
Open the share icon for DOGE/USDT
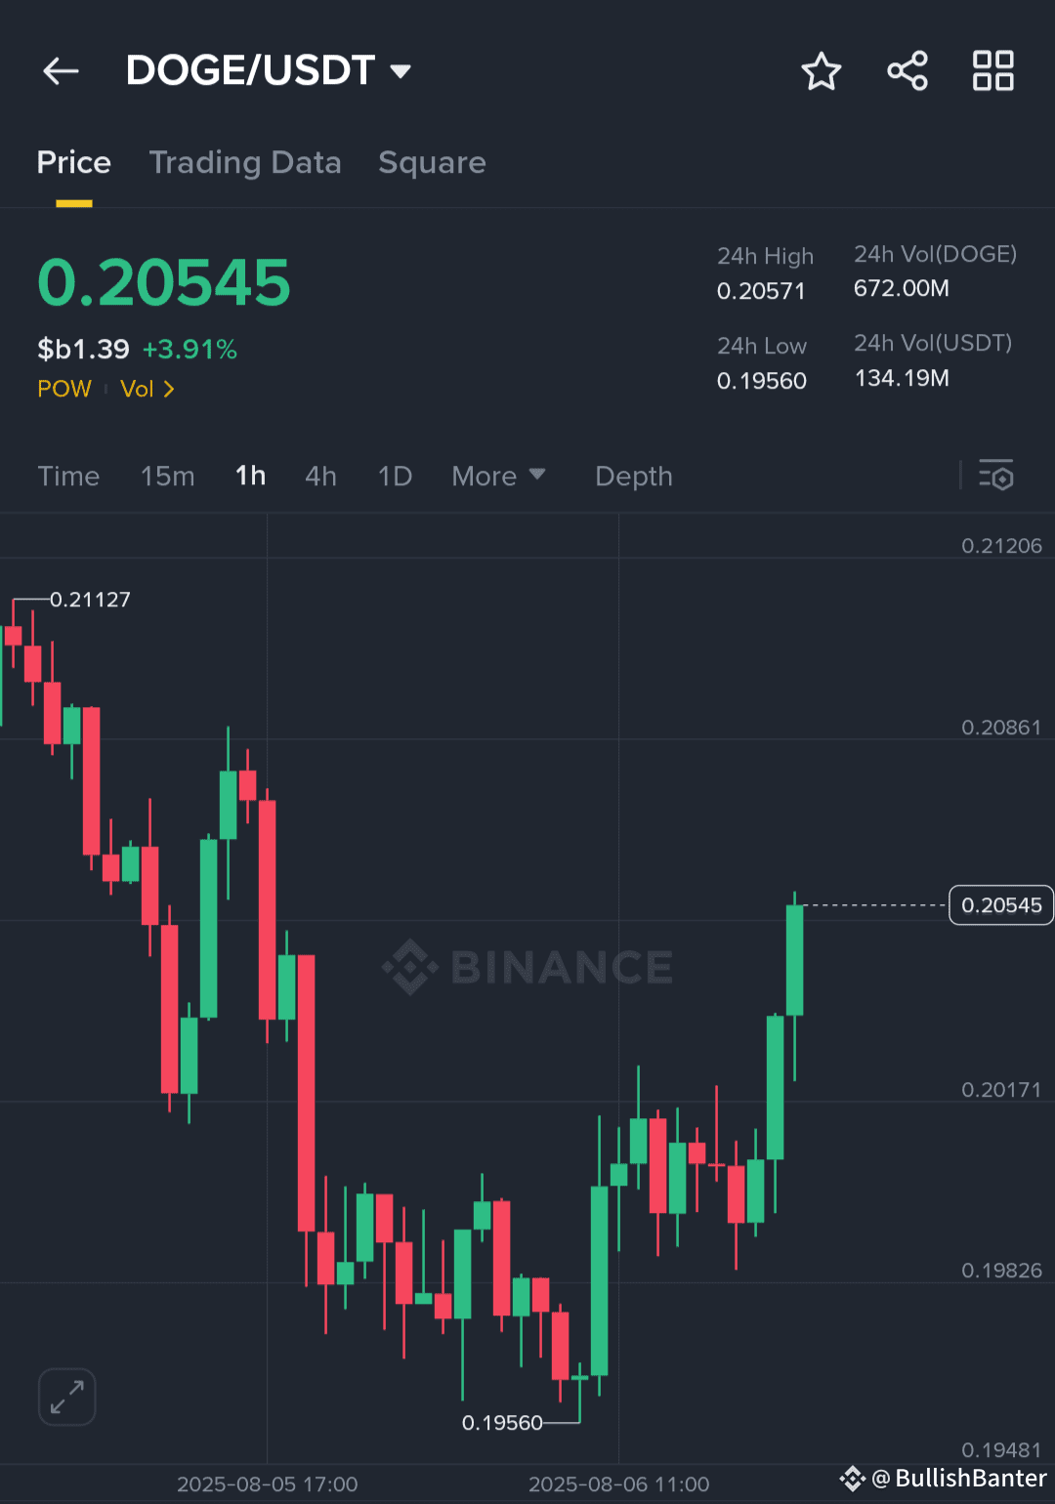coord(907,70)
